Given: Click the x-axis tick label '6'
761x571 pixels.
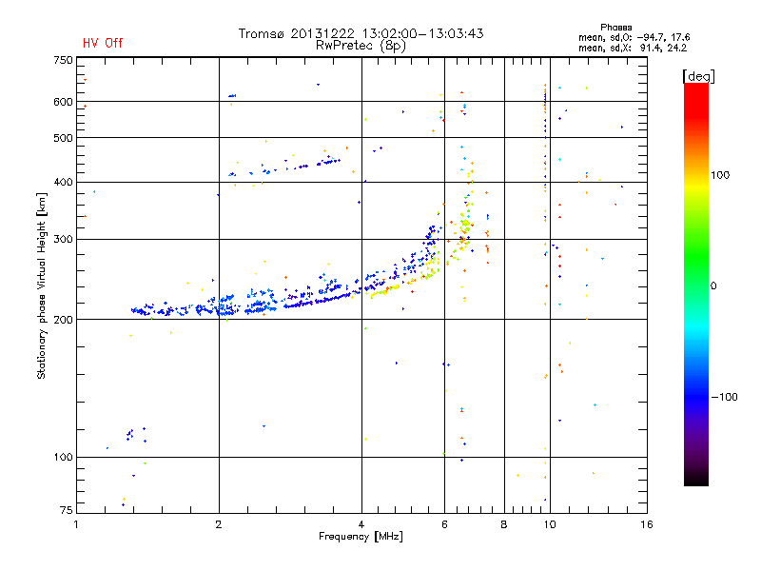Looking at the screenshot, I should pos(444,524).
